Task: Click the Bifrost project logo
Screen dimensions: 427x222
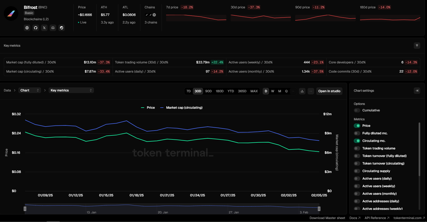Action: point(11,13)
